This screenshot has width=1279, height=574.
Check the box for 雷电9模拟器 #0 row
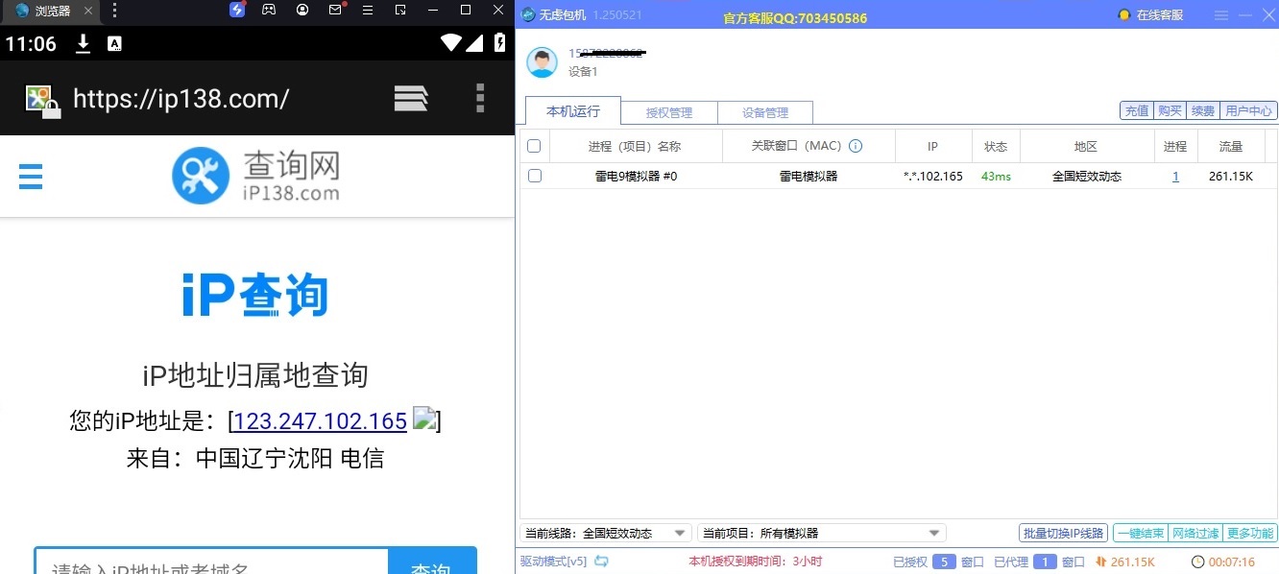tap(535, 176)
